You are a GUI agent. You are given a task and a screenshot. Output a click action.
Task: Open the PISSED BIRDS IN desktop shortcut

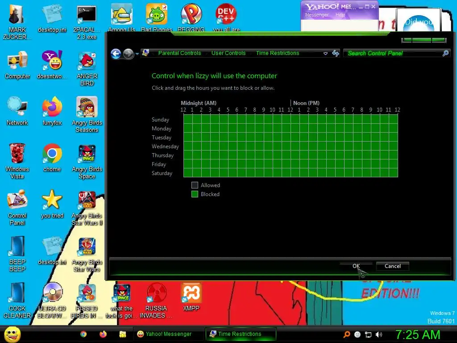tap(87, 300)
